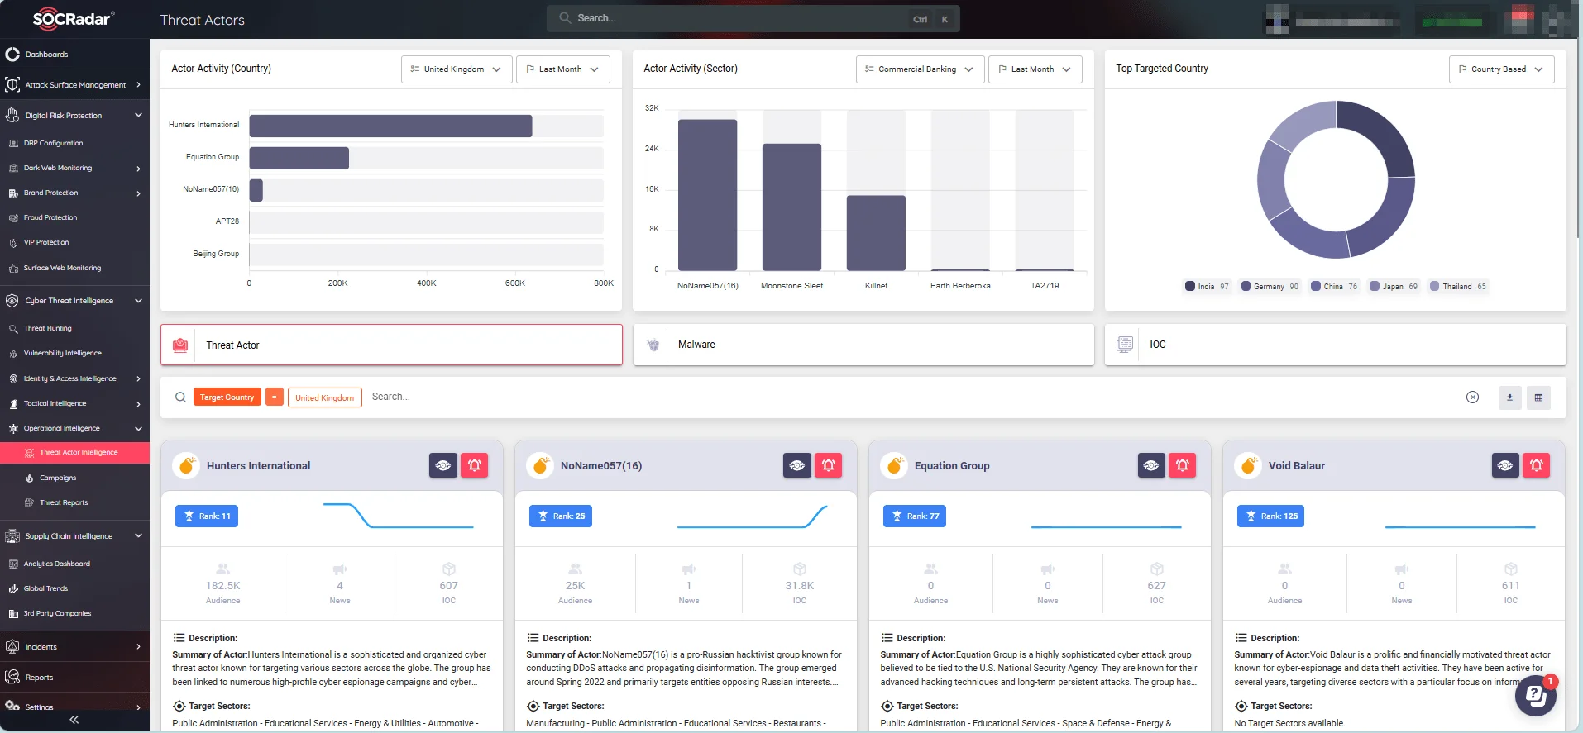This screenshot has width=1583, height=733.
Task: Toggle watch eye for NoName057(16)
Action: coord(797,465)
